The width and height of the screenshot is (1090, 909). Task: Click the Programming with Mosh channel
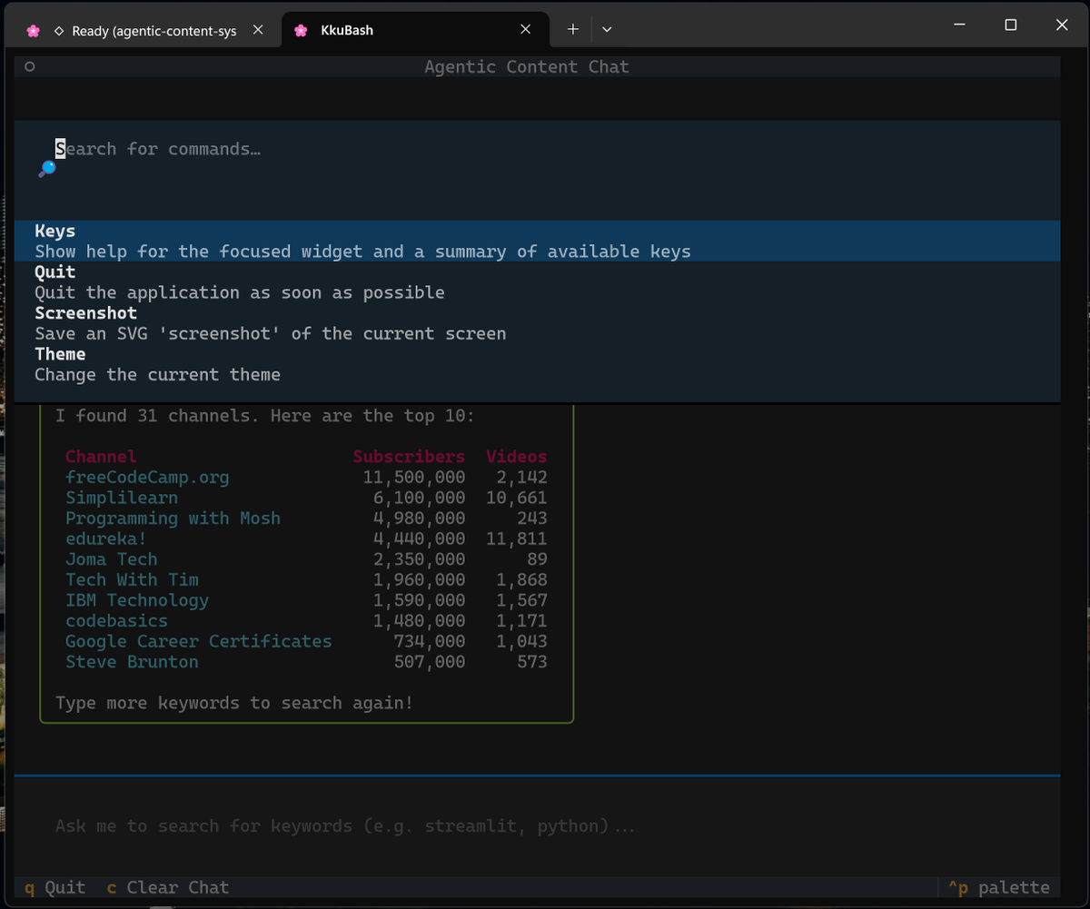173,519
